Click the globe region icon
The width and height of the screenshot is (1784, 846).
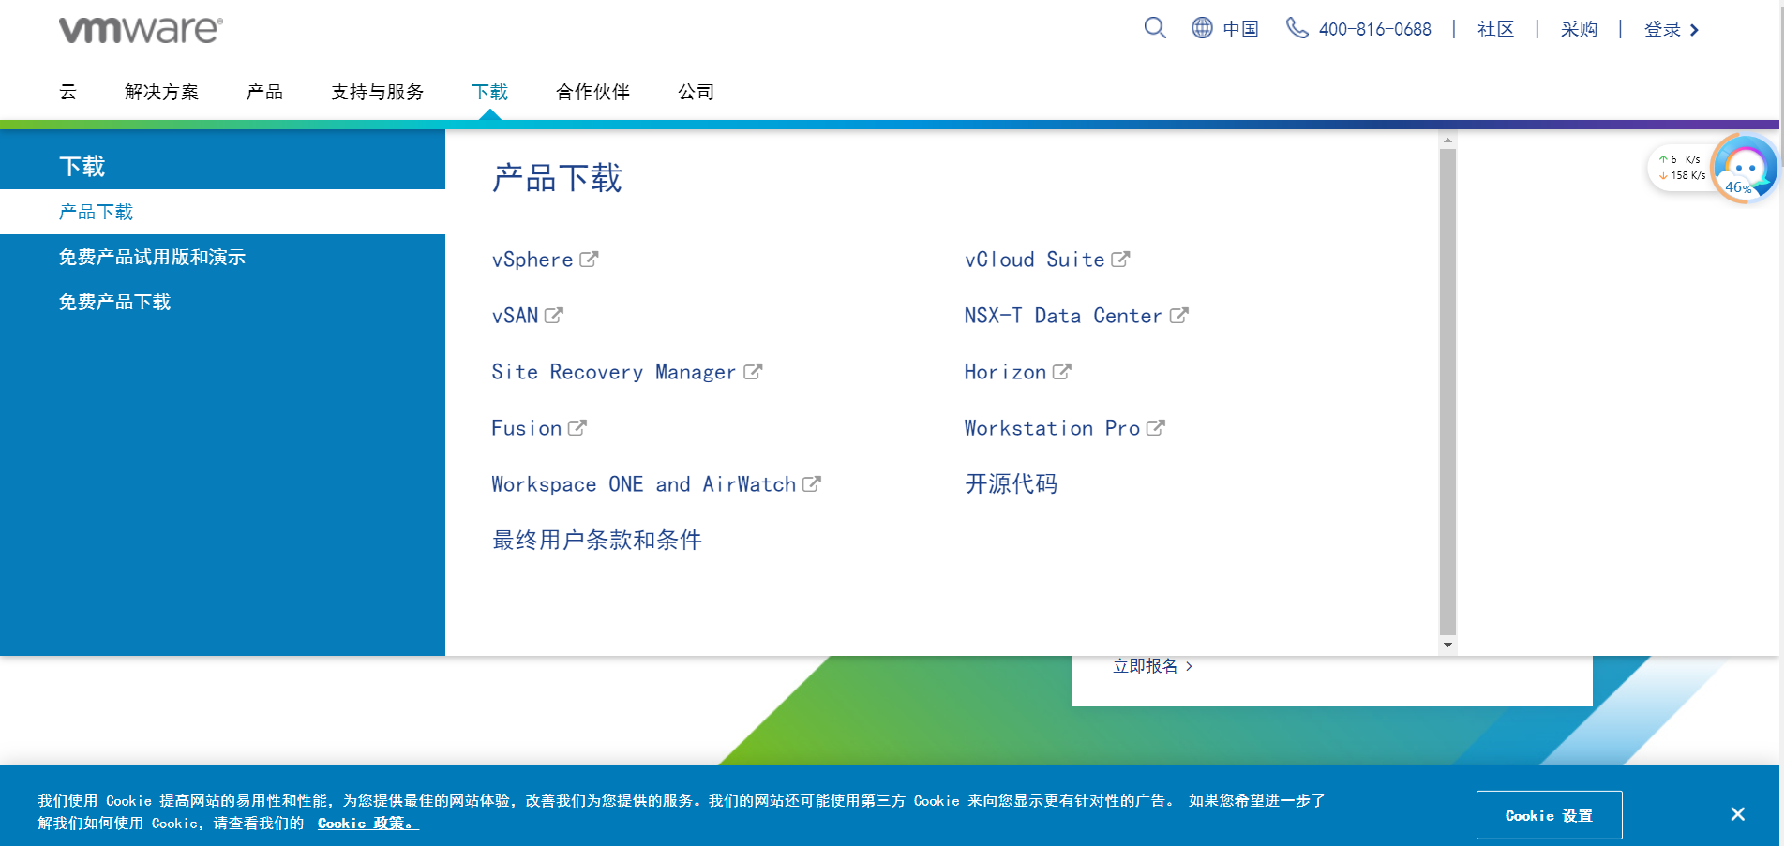point(1202,28)
